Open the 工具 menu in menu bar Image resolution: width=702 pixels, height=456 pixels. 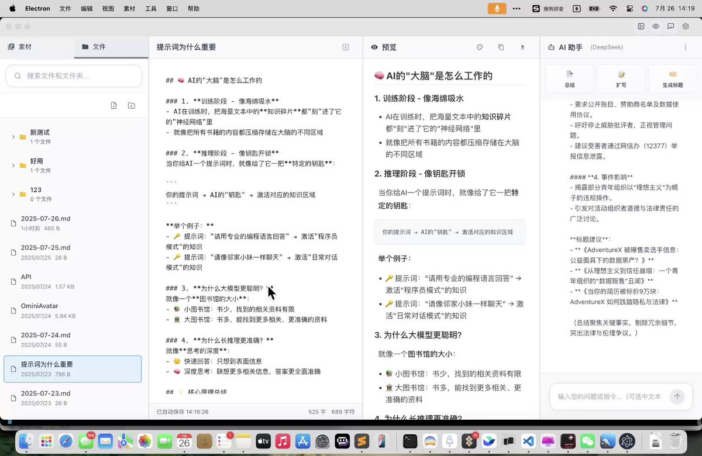click(x=150, y=9)
